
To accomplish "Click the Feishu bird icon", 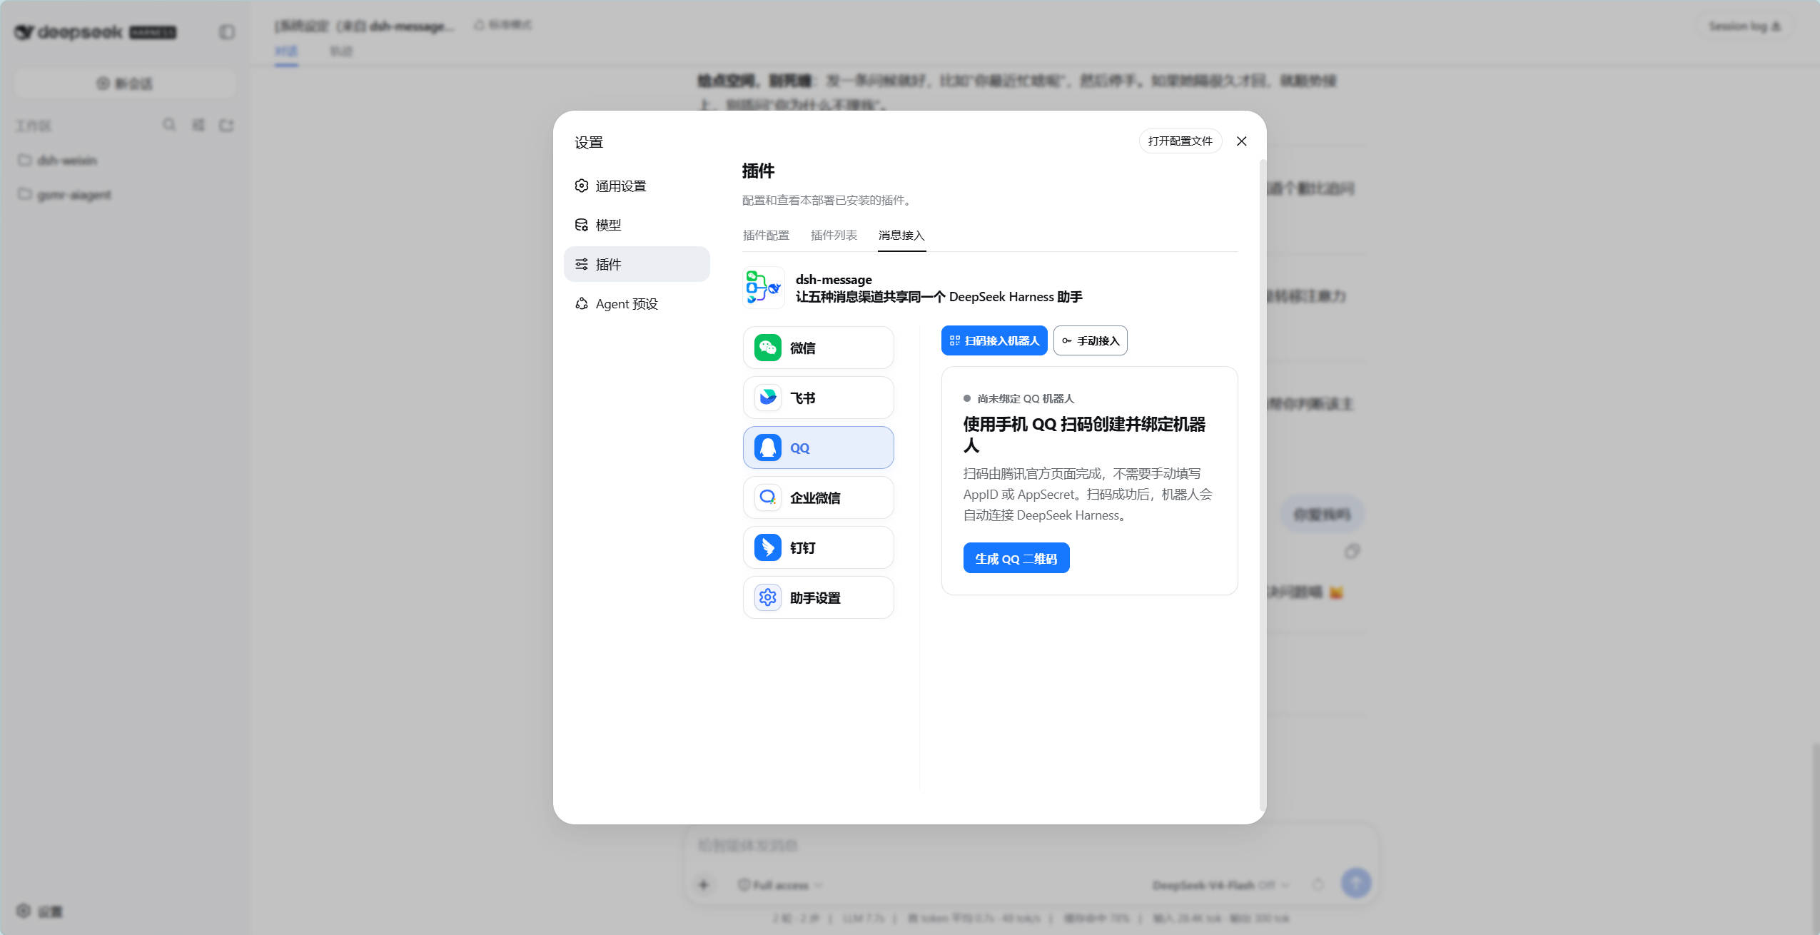I will [767, 398].
